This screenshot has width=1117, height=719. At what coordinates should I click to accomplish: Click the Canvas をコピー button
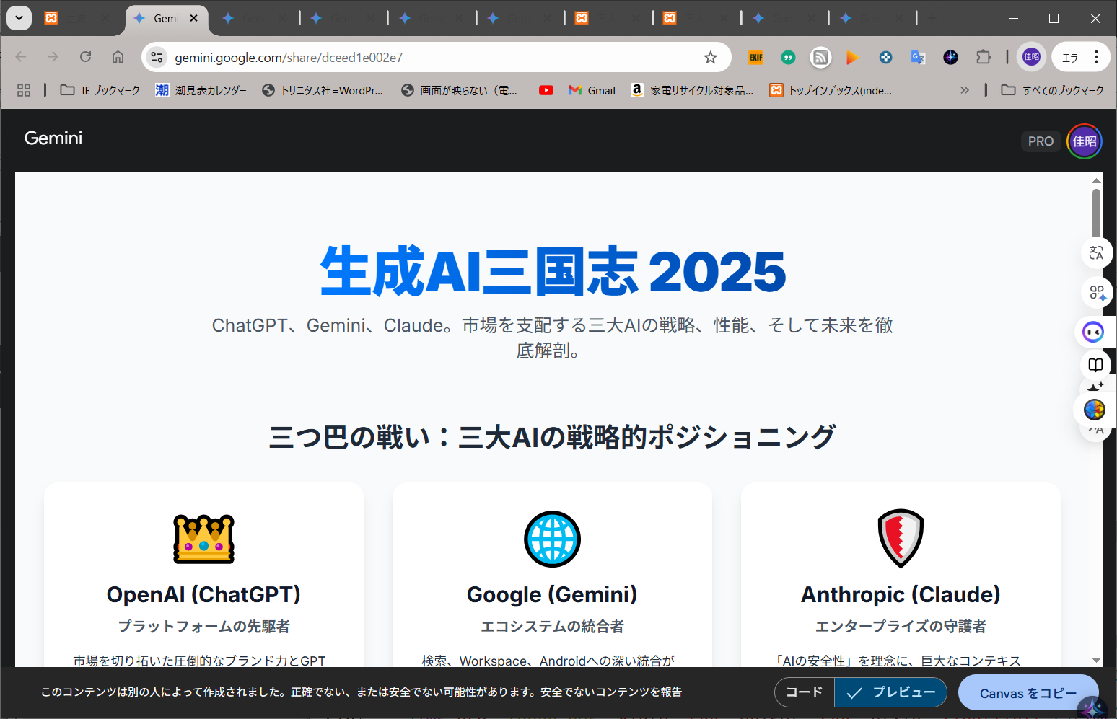[1028, 693]
